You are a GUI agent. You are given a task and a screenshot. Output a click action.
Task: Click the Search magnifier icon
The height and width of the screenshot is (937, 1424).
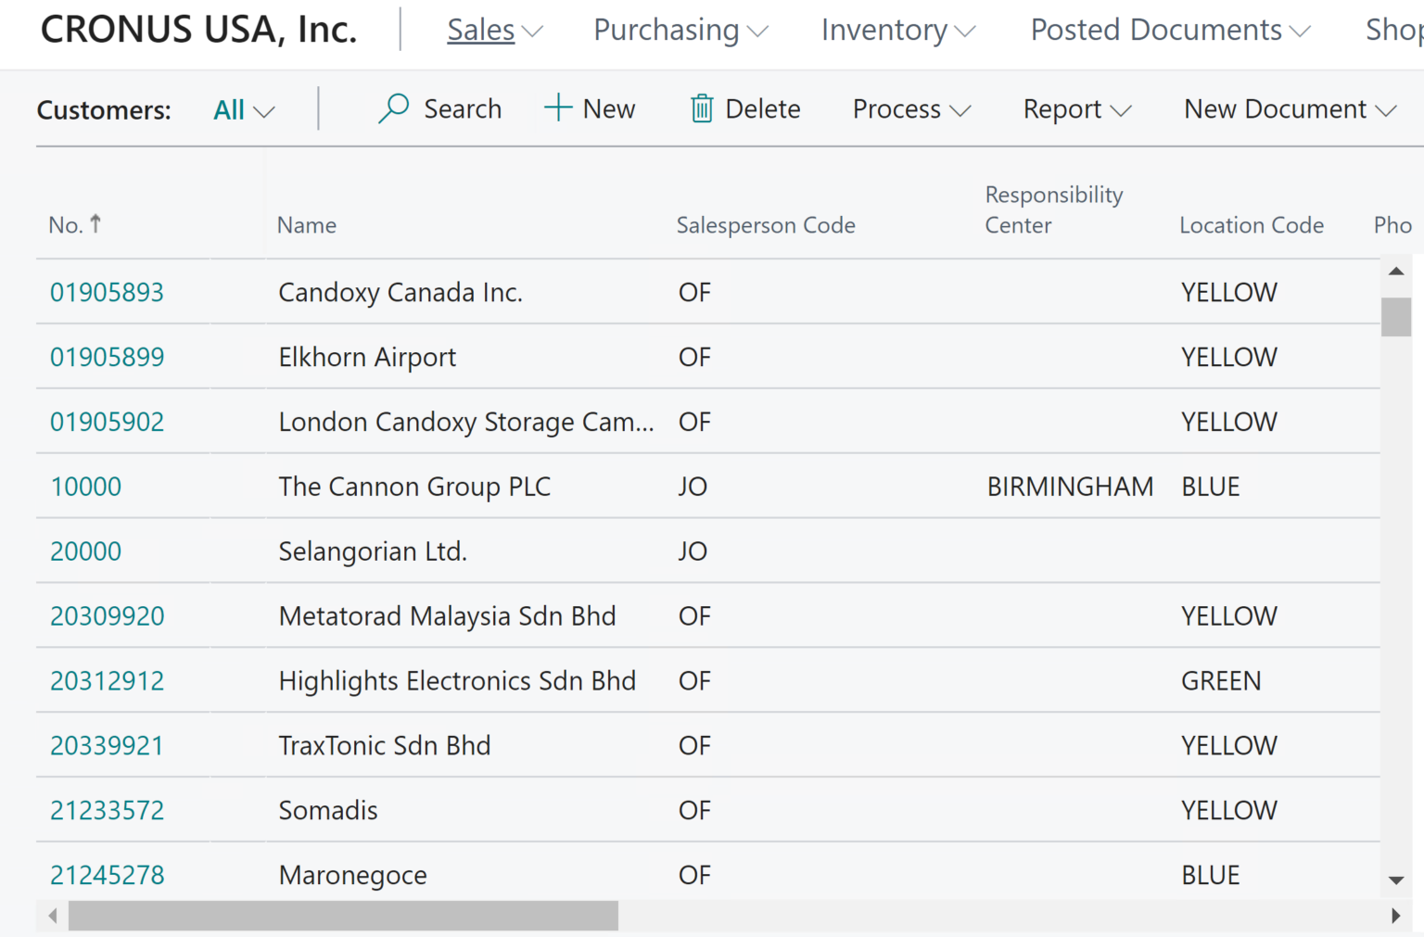coord(394,108)
